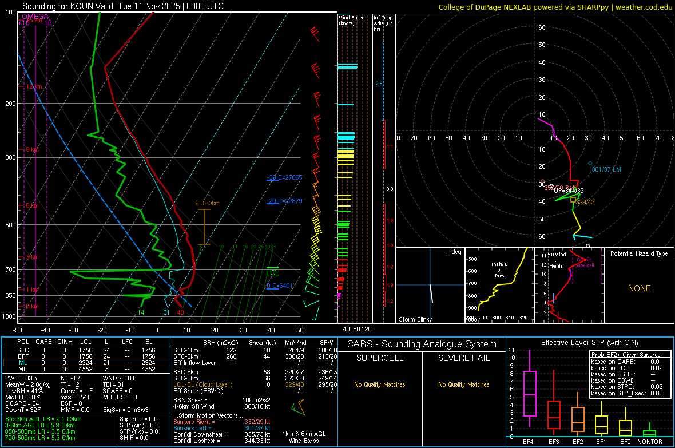Select the highlighted ML parcel row
This screenshot has height=448, width=675.
[86, 363]
